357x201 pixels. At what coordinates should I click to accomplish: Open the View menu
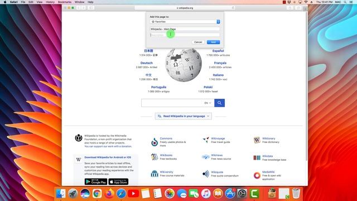point(40,2)
